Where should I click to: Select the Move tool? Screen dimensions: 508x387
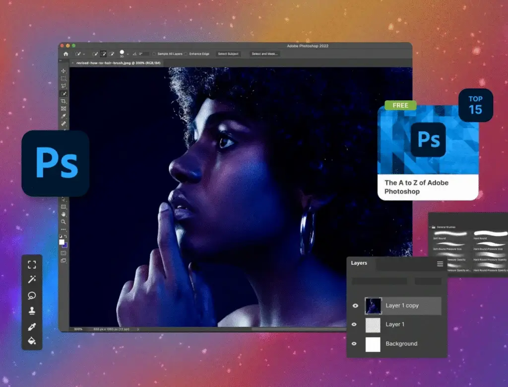tap(63, 71)
